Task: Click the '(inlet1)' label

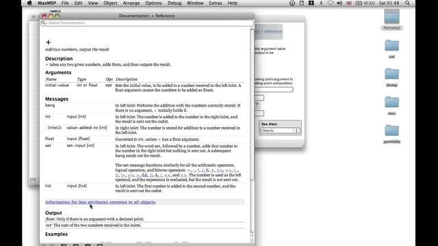Action: pos(55,128)
